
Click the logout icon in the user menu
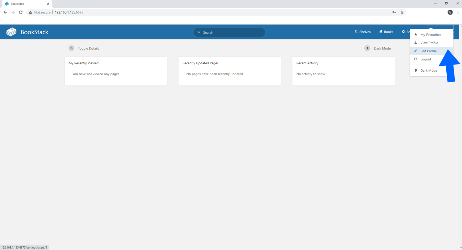coord(416,59)
